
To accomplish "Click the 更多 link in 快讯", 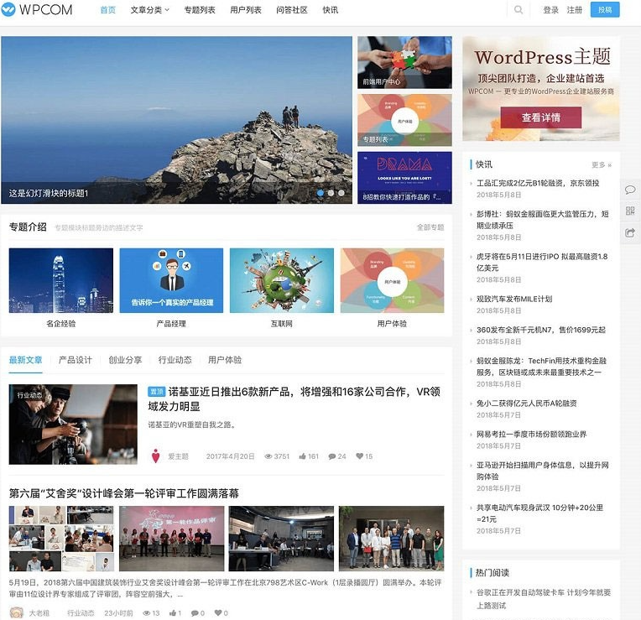I will click(x=602, y=164).
